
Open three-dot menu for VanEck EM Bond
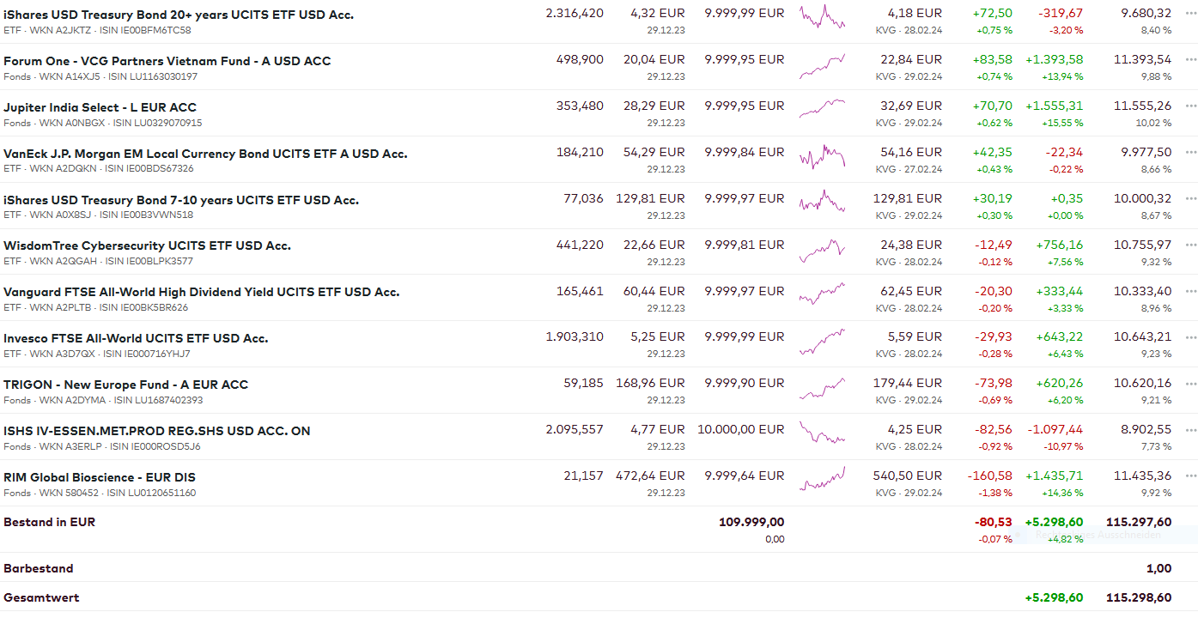tap(1189, 153)
